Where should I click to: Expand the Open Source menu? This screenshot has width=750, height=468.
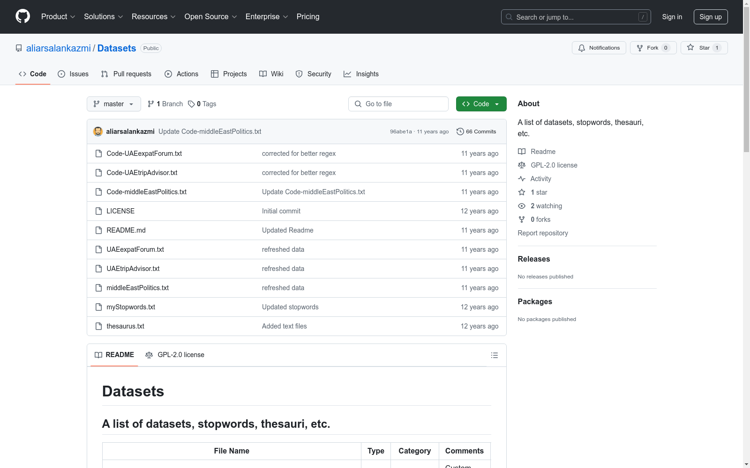point(211,17)
